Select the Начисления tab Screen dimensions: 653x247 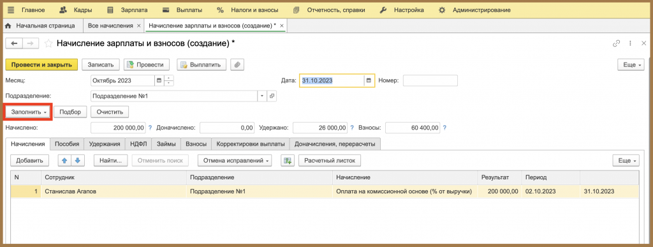tap(28, 144)
